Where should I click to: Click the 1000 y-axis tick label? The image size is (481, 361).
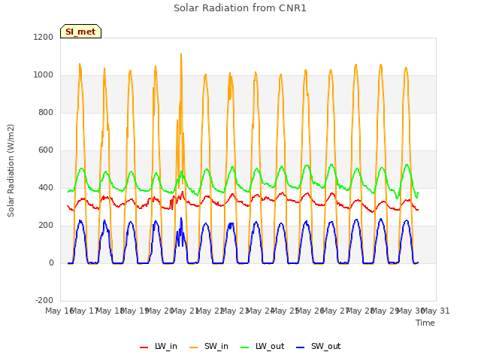[44, 75]
